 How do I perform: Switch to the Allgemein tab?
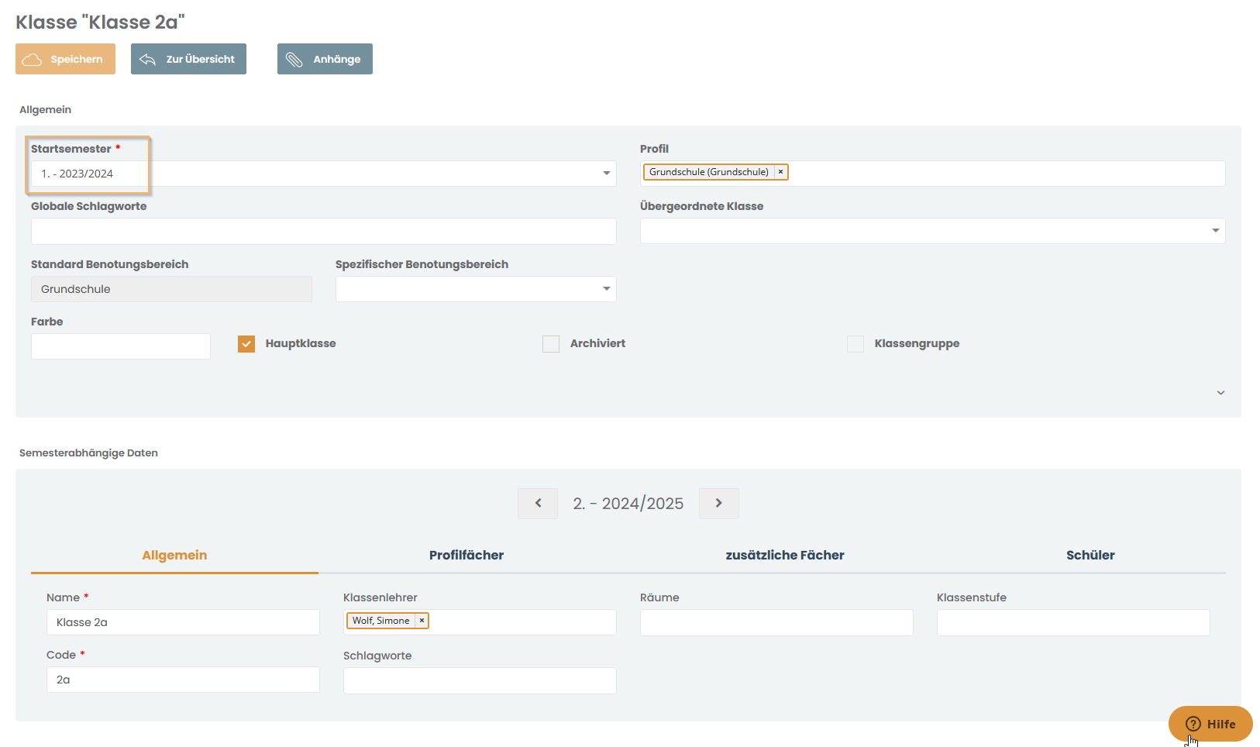coord(174,555)
